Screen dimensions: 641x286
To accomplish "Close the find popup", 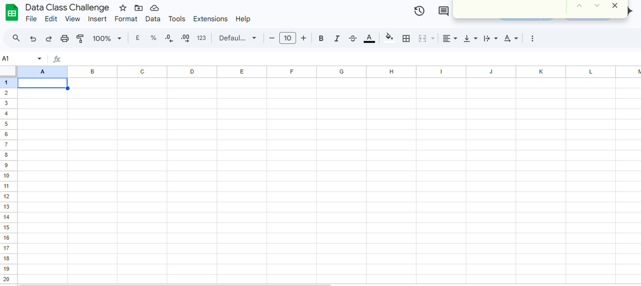I will 615,5.
